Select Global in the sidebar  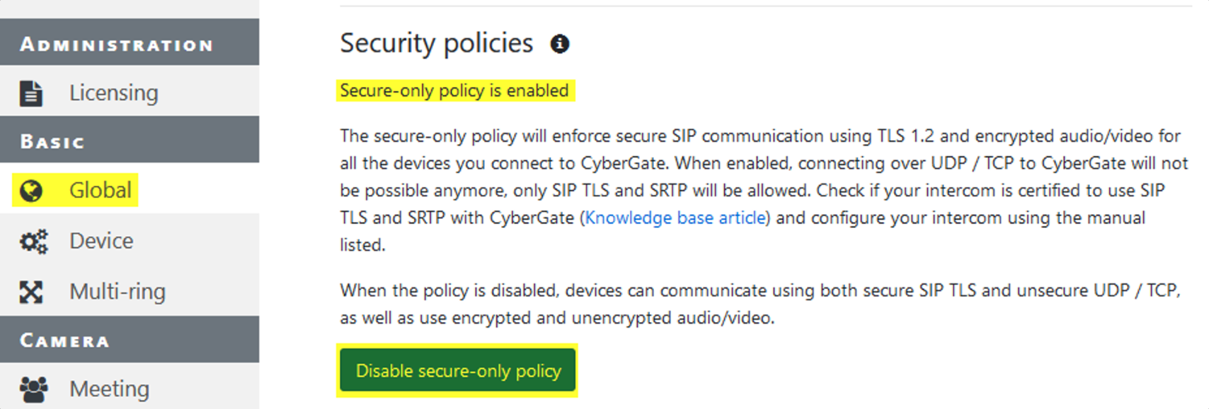pyautogui.click(x=100, y=191)
